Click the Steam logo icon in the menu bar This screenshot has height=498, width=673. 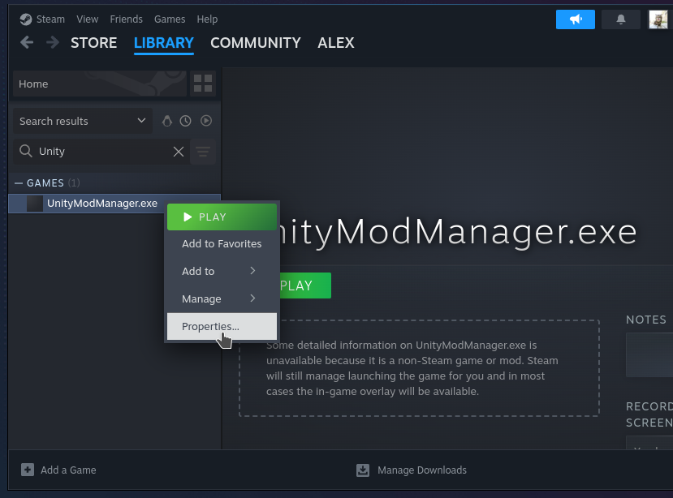coord(26,19)
